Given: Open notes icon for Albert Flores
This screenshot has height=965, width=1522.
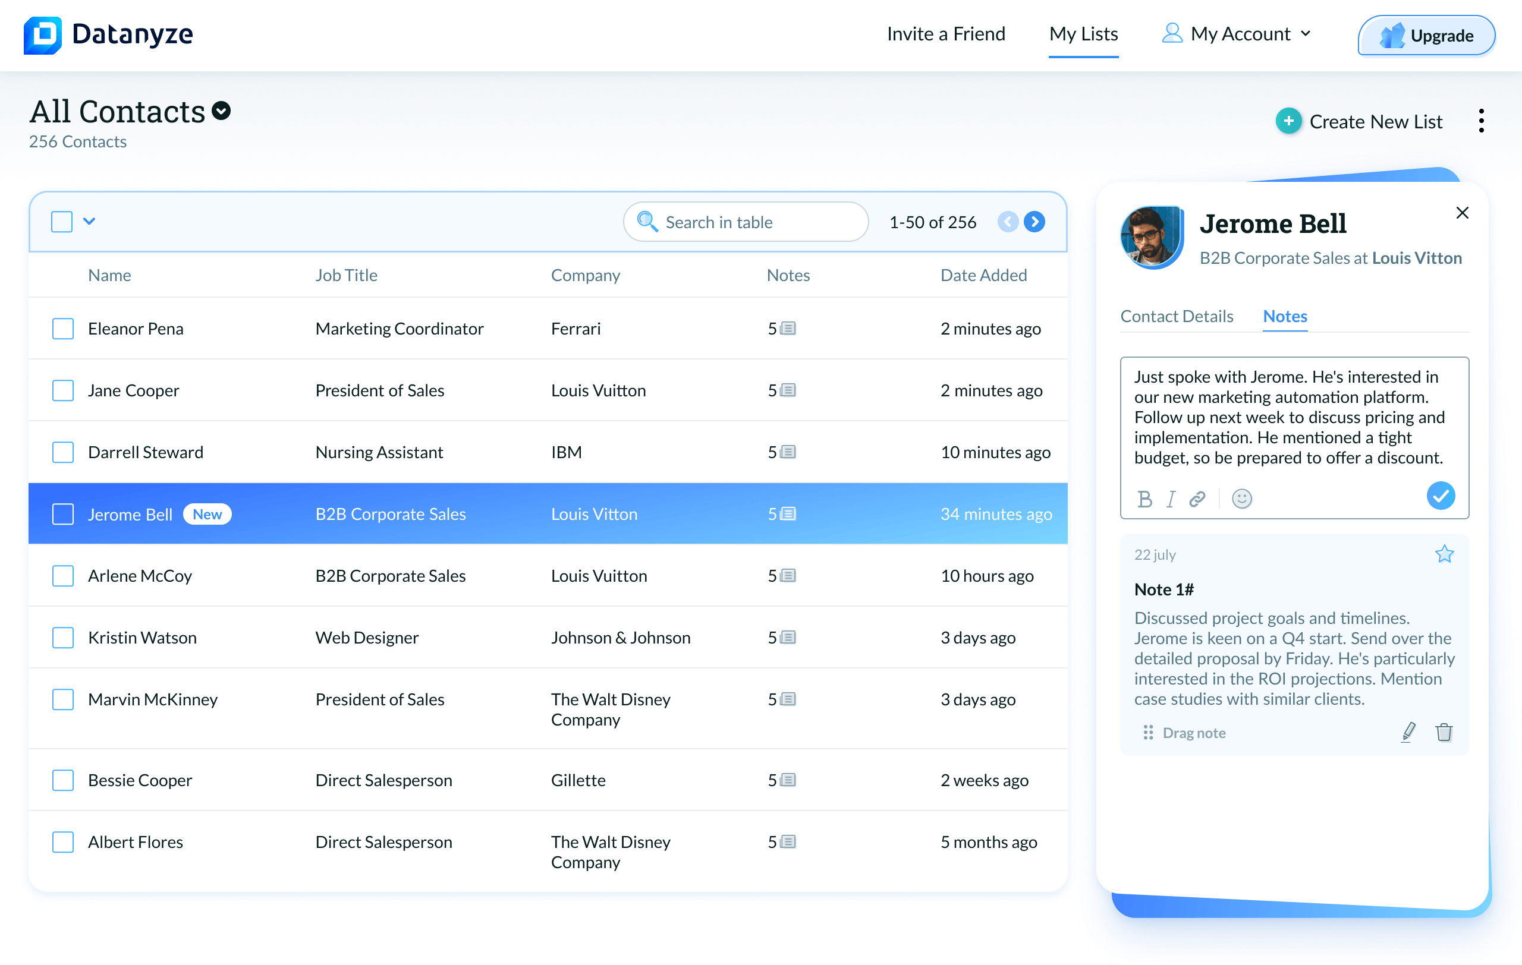Looking at the screenshot, I should tap(788, 843).
